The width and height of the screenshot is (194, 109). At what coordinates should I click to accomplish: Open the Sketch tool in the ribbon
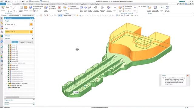click(3, 8)
